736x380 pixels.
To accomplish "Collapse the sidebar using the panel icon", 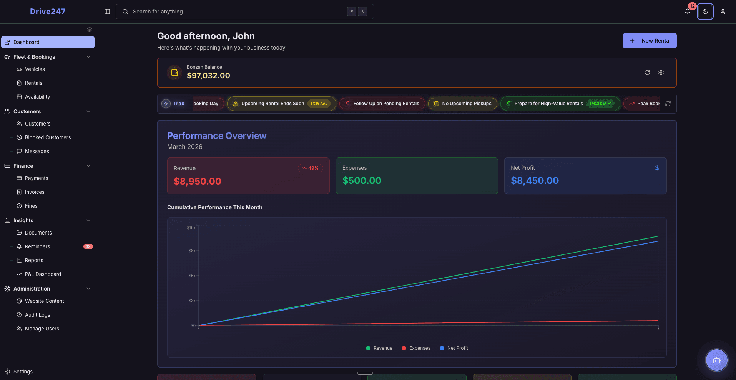I will coord(106,11).
